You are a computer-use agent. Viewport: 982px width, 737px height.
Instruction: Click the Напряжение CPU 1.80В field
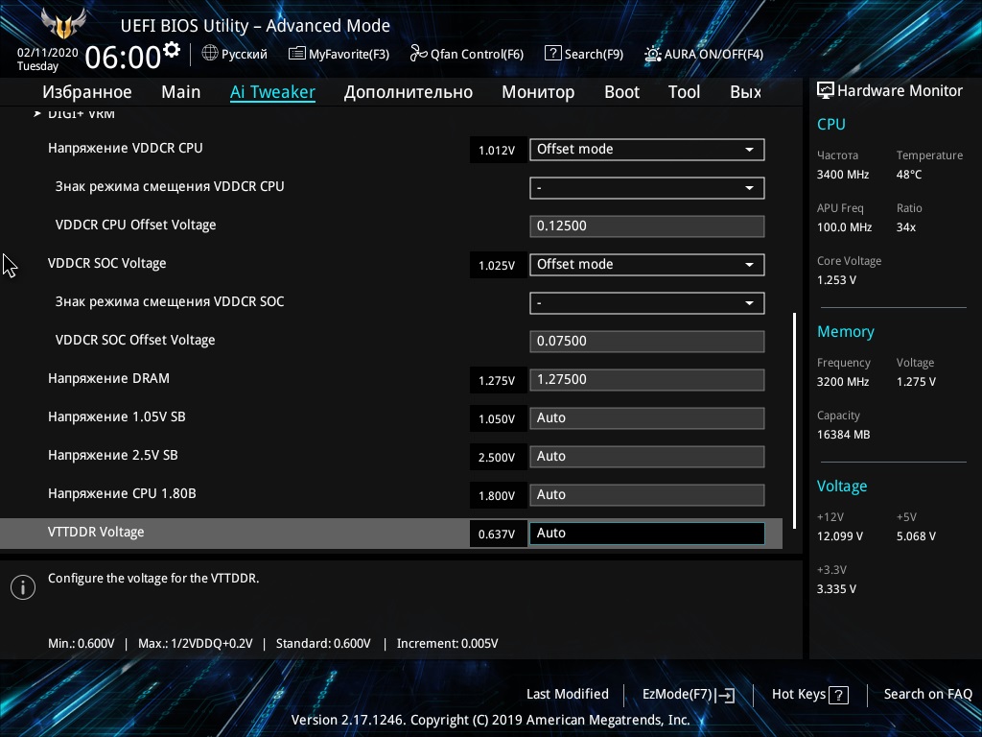click(647, 495)
